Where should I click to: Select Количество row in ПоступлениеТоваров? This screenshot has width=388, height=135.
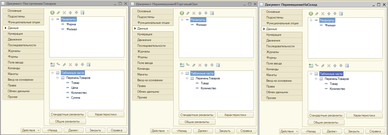coord(79,93)
